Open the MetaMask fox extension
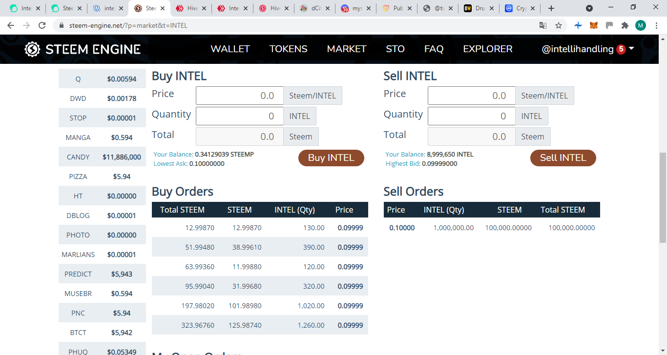667x355 pixels. point(594,25)
